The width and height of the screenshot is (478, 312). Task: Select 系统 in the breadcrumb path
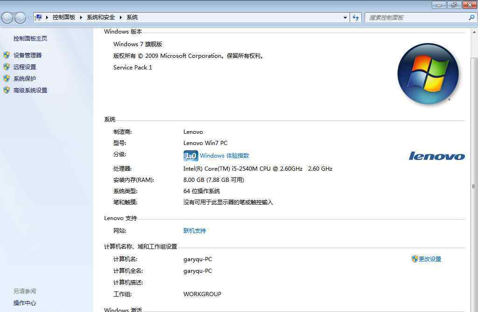tap(132, 17)
